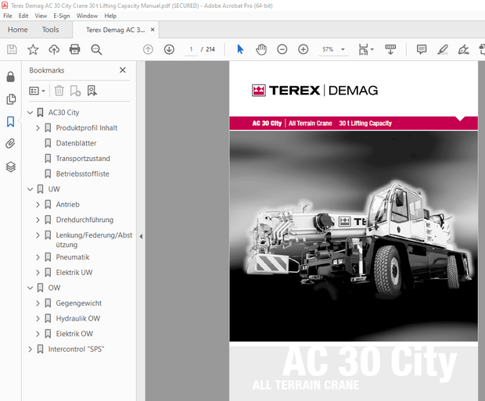This screenshot has height=401, width=485.
Task: Expand the Elektrik UW bookmark
Action: coord(38,273)
